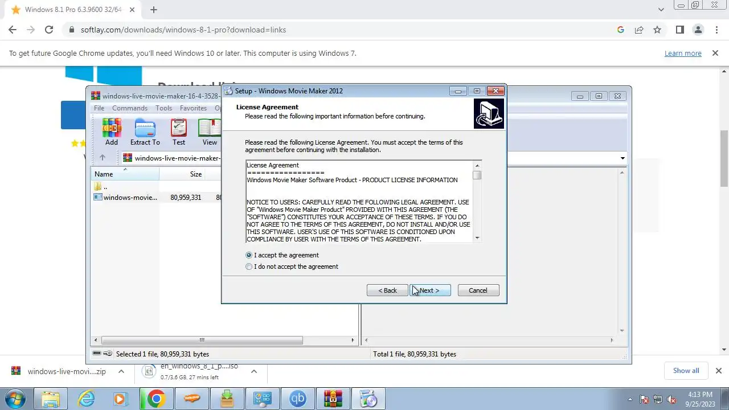The image size is (729, 410).
Task: Sort WinRAR list by Size column
Action: 190,174
